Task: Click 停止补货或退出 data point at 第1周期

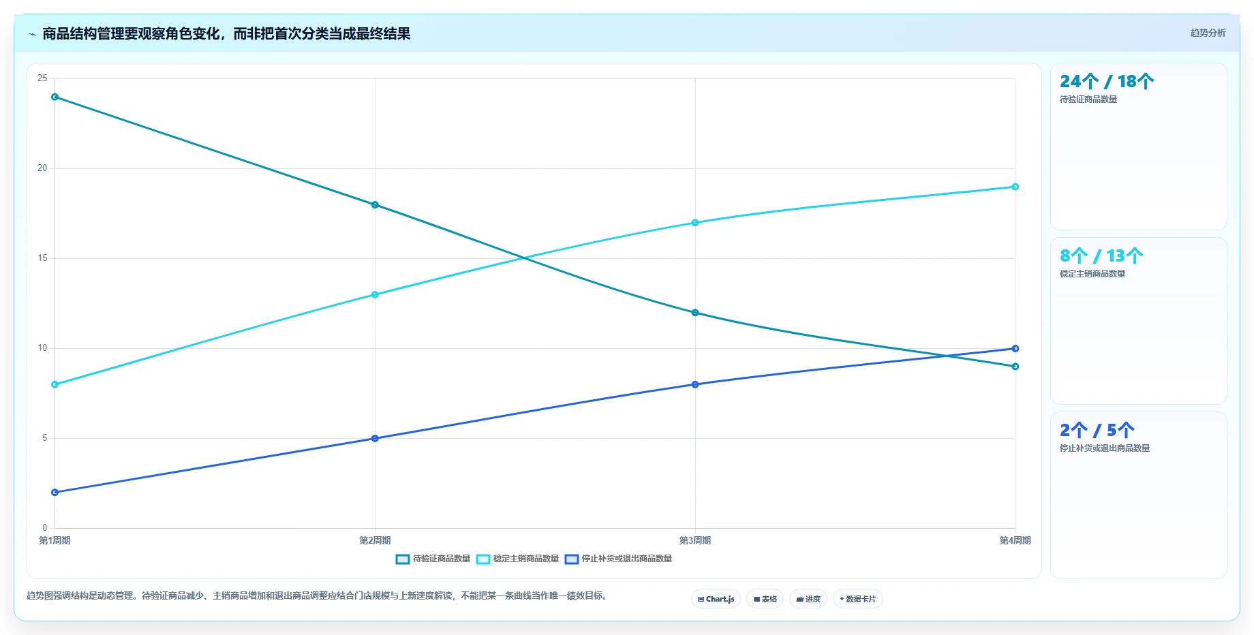Action: pyautogui.click(x=55, y=493)
